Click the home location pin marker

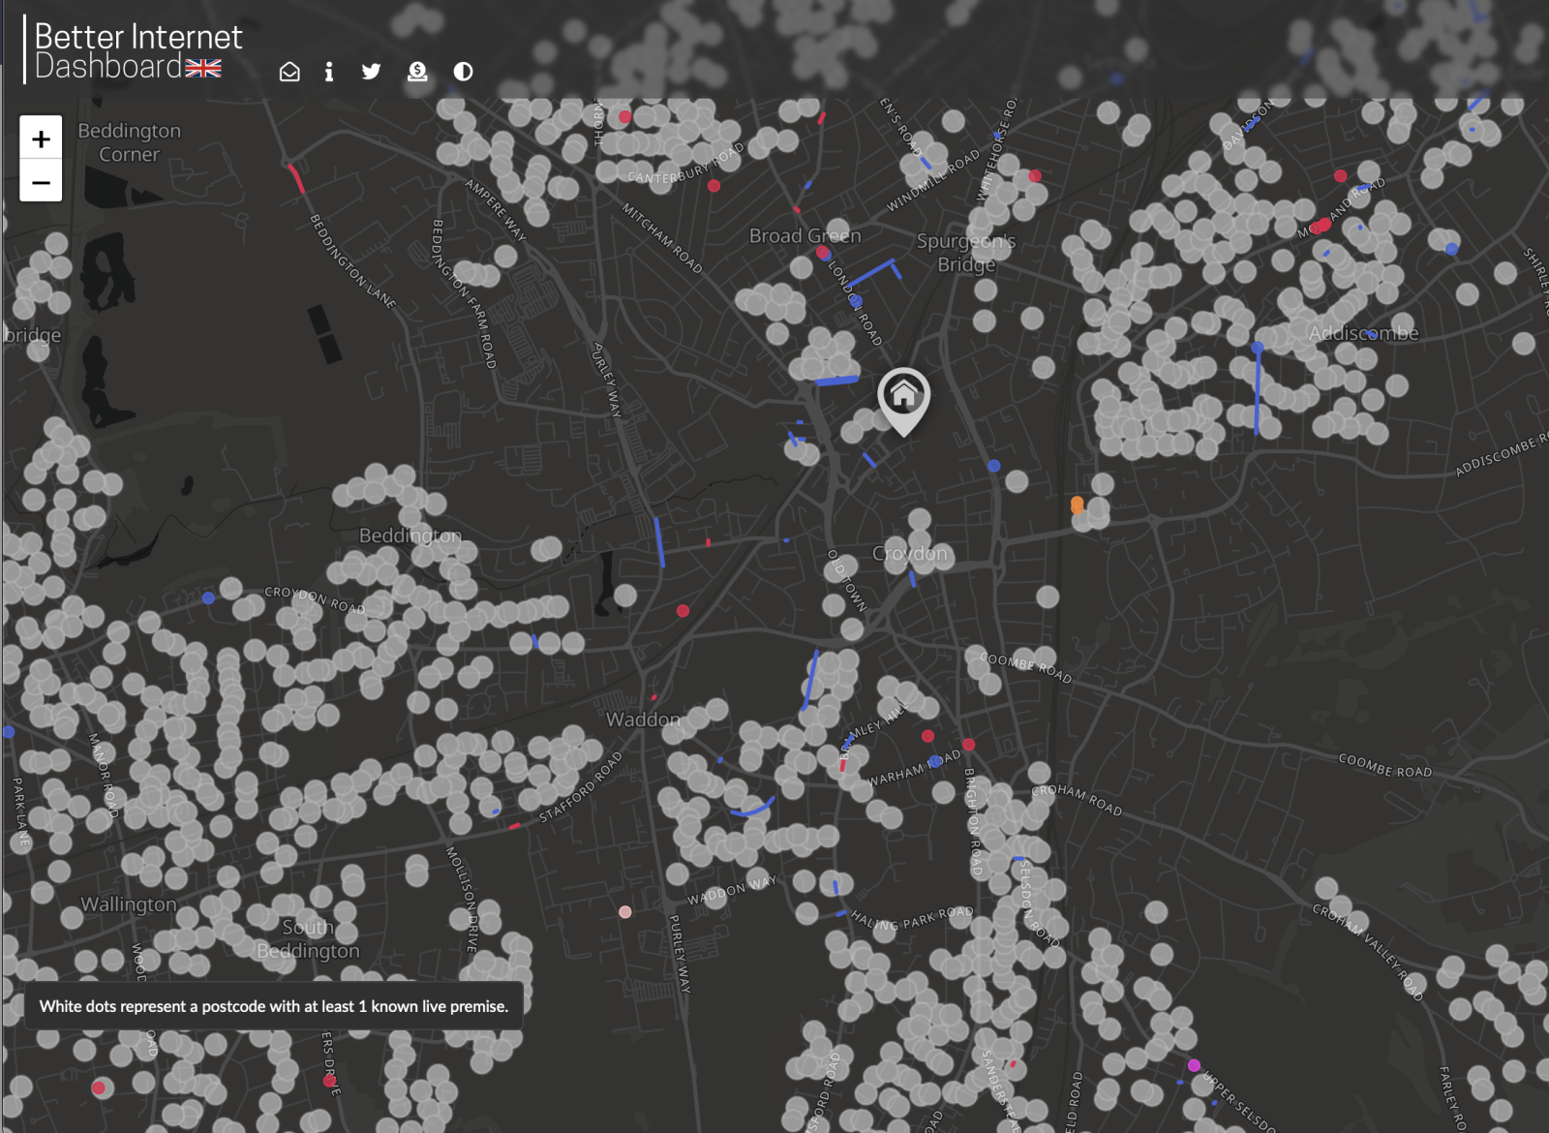903,397
